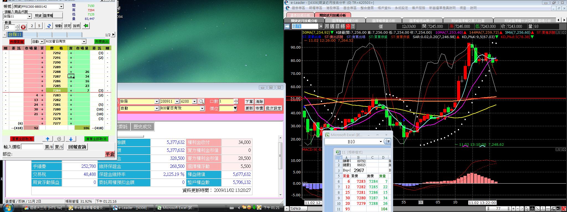The image size is (567, 212).
Task: Click the 批次設定 button
Action: point(274,108)
